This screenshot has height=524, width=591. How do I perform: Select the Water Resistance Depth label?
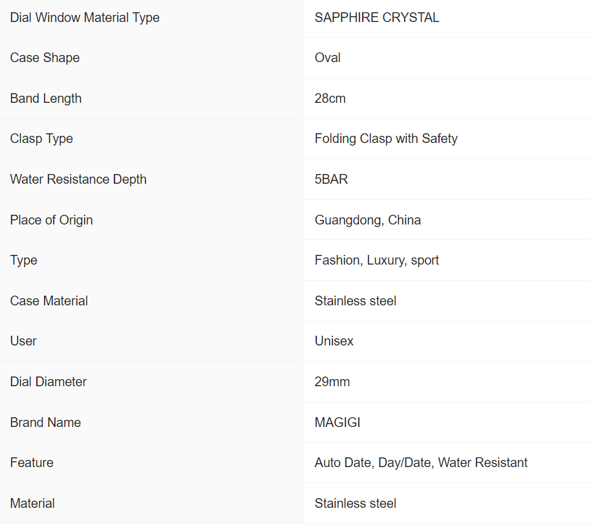(x=78, y=179)
